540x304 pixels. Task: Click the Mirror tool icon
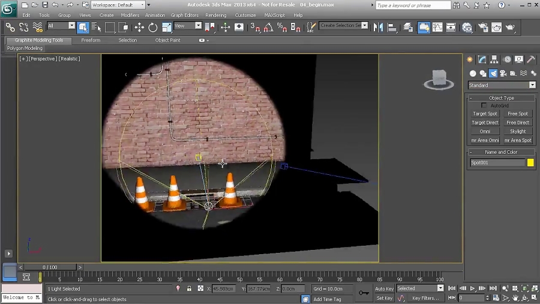click(378, 27)
